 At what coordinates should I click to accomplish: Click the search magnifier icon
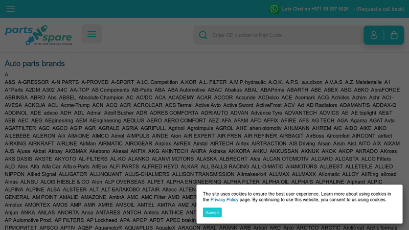tap(203, 35)
